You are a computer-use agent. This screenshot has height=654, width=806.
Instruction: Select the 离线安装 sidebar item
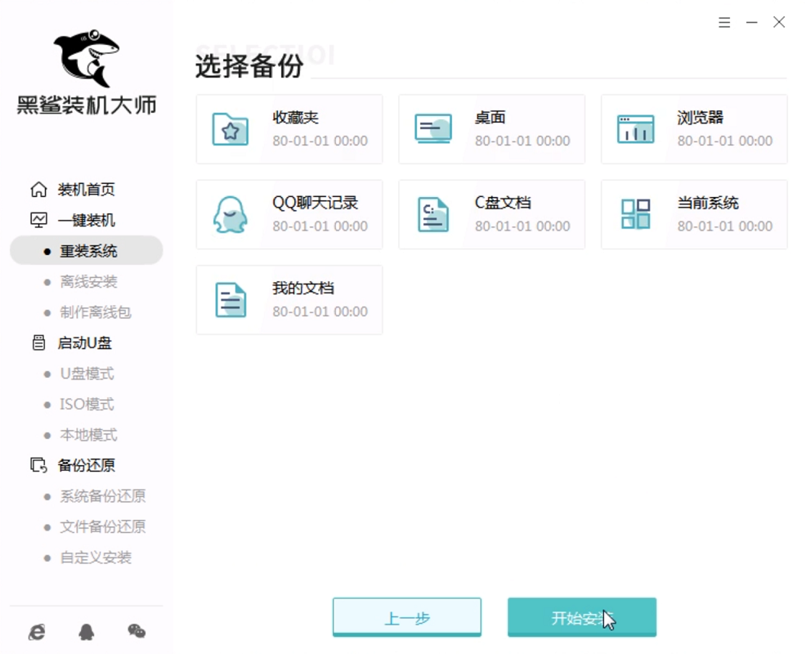pyautogui.click(x=88, y=281)
